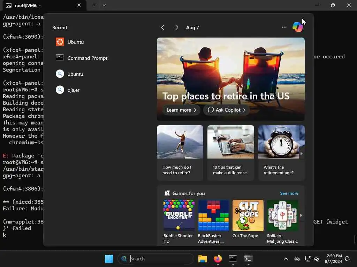Screen dimensions: 357x267
Task: Open cloud sync tray icon
Action: (x=297, y=259)
